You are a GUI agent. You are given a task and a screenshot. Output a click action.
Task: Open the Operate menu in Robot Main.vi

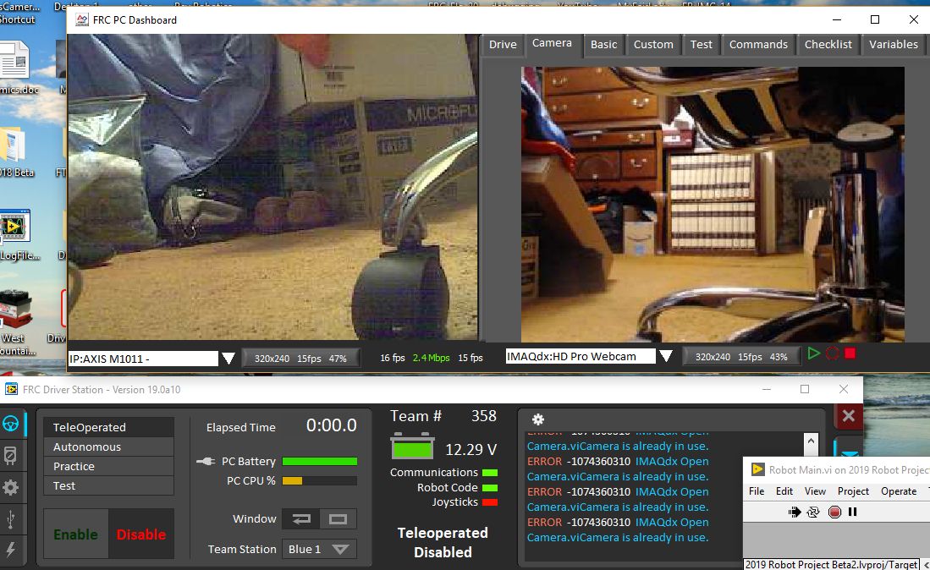(899, 491)
